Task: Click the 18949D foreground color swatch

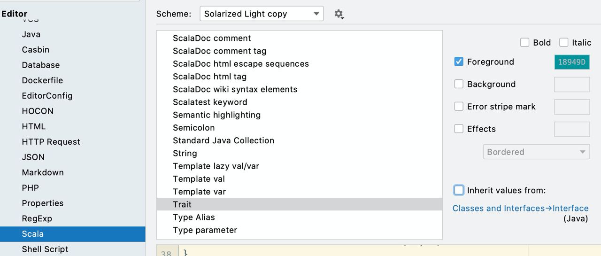Action: [572, 62]
